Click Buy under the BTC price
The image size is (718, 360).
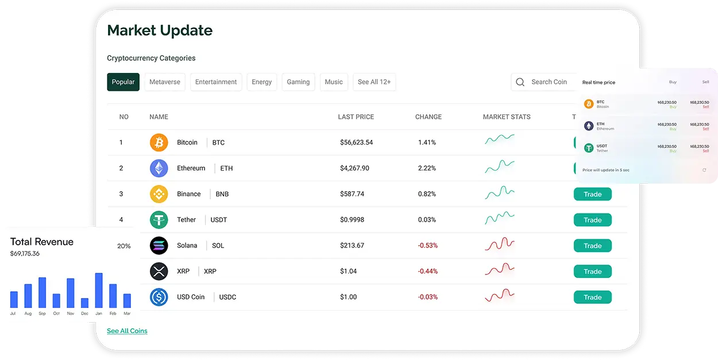point(673,107)
